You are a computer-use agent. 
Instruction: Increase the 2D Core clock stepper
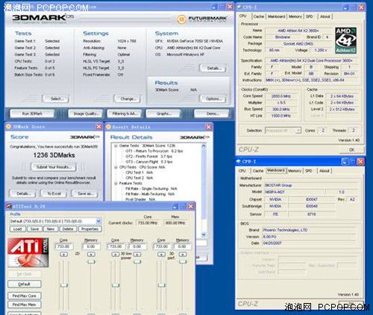click(64, 254)
